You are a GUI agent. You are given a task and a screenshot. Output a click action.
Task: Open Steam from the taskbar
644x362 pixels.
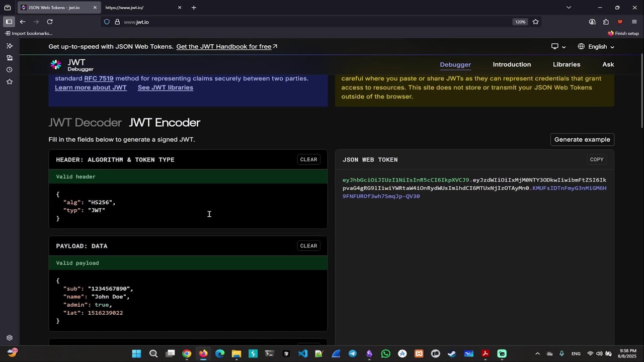tap(452, 353)
